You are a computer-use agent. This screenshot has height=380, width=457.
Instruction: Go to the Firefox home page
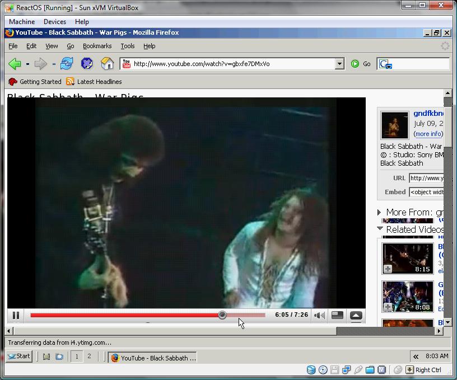point(107,64)
